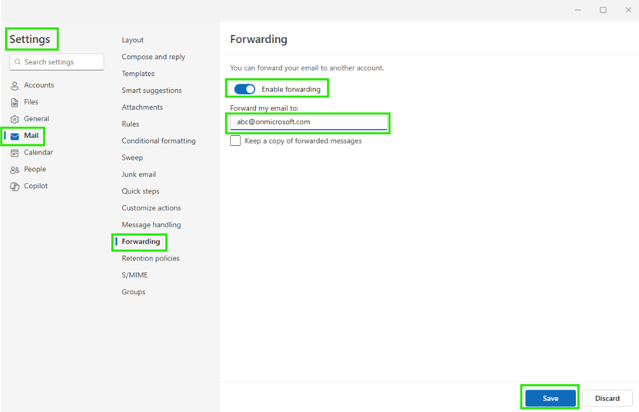Image resolution: width=639 pixels, height=412 pixels.
Task: Check Keep a copy of forwarded messages
Action: (235, 141)
